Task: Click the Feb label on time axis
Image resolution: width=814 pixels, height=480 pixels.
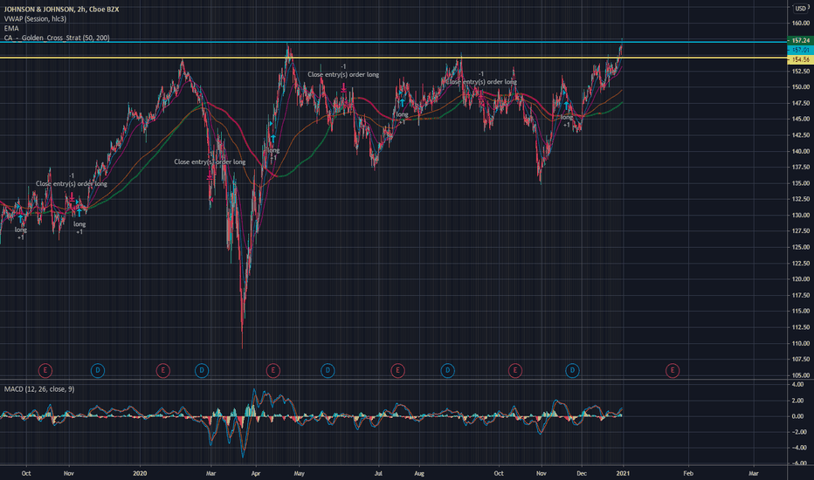Action: tap(688, 473)
